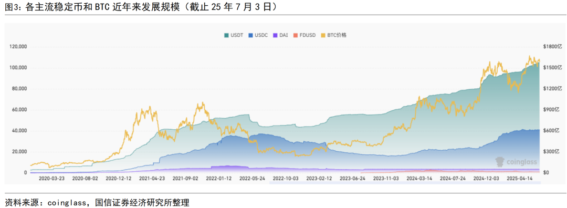Hide the FDUSD series in legend
Screen dimensions: 567x208
[304, 35]
